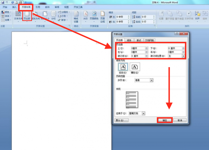The image size is (209, 150).
Task: Click the 确定 OK button
Action: tap(165, 120)
